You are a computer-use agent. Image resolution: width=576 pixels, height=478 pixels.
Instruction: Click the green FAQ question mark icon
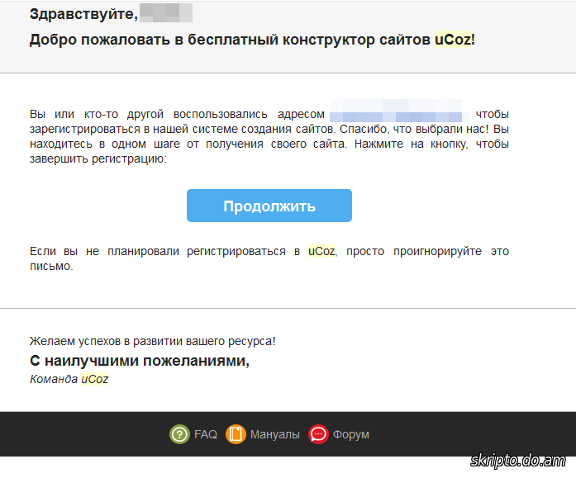[179, 434]
